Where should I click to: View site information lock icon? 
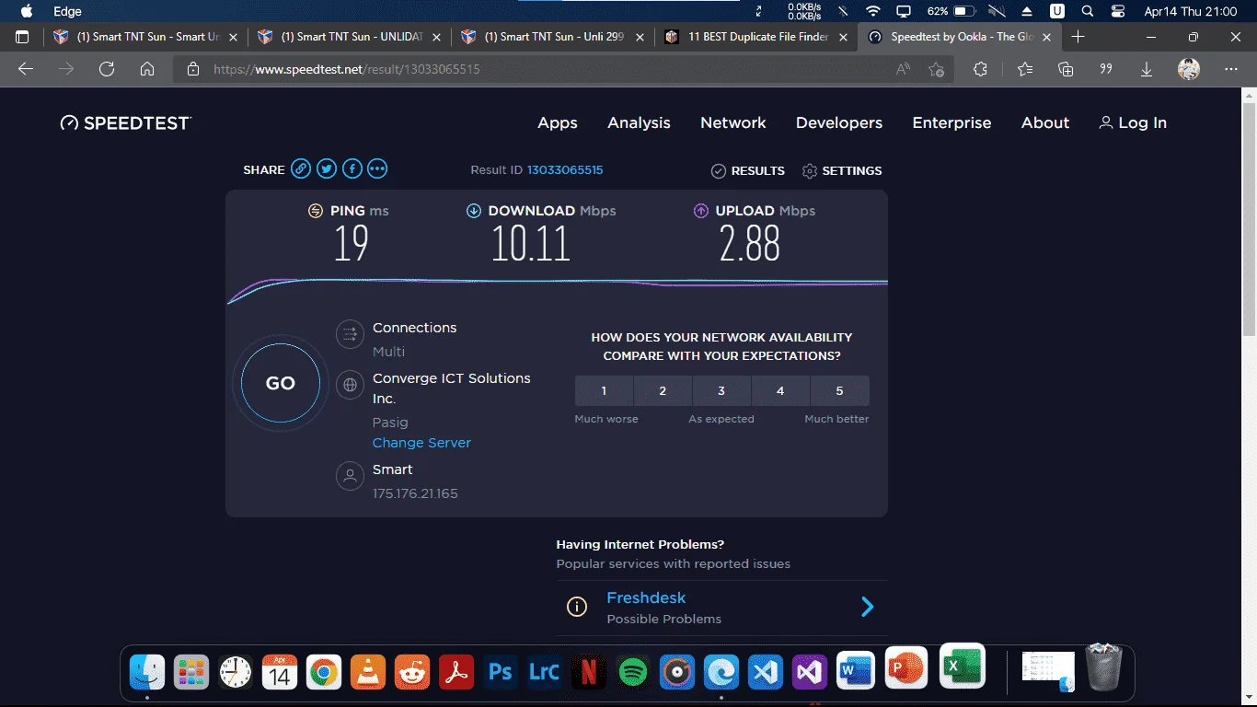coord(192,69)
